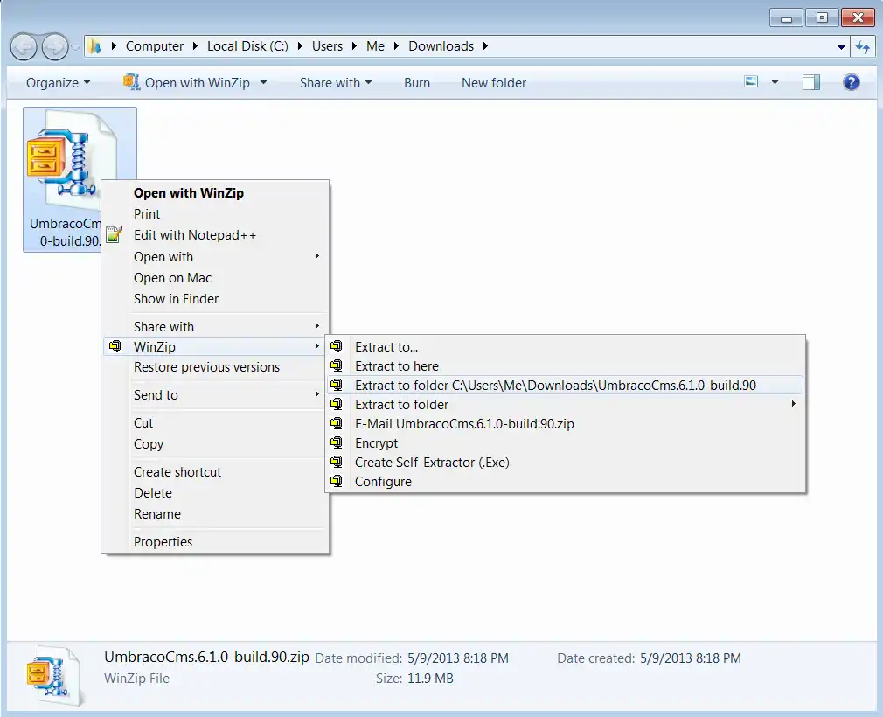The width and height of the screenshot is (883, 717).
Task: Click the change view icon in toolbar
Action: coord(751,82)
